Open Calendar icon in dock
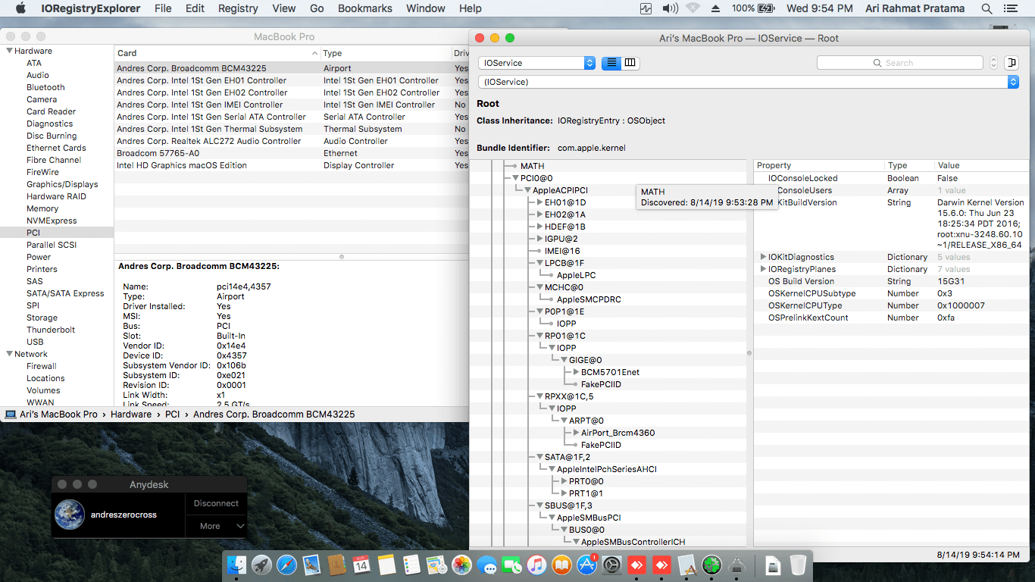Image resolution: width=1035 pixels, height=582 pixels. (361, 565)
